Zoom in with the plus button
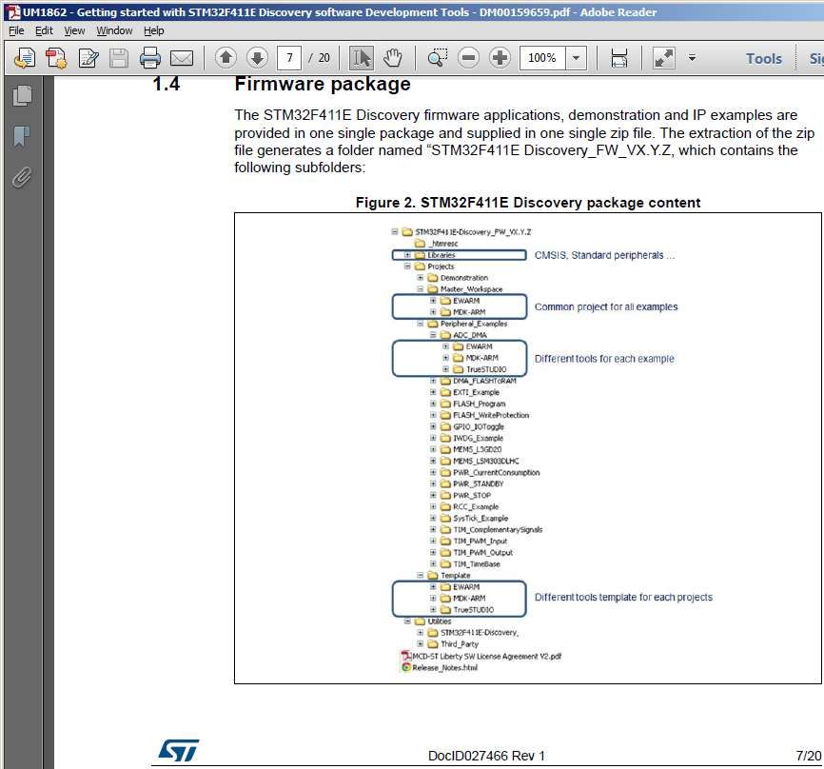This screenshot has width=824, height=769. pyautogui.click(x=500, y=58)
